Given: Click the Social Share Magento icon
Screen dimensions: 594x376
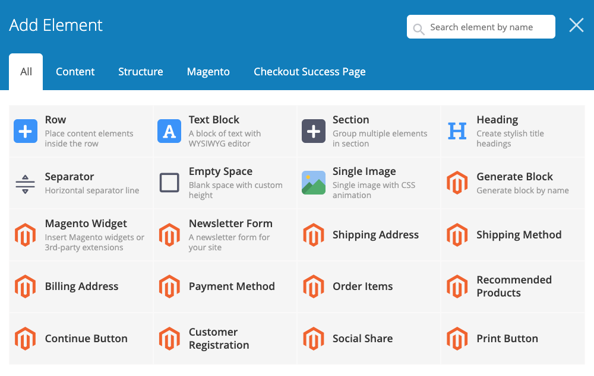Looking at the screenshot, I should 313,339.
